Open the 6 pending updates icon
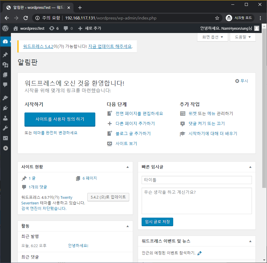Viewport: 267px width, 263px height. coord(54,28)
